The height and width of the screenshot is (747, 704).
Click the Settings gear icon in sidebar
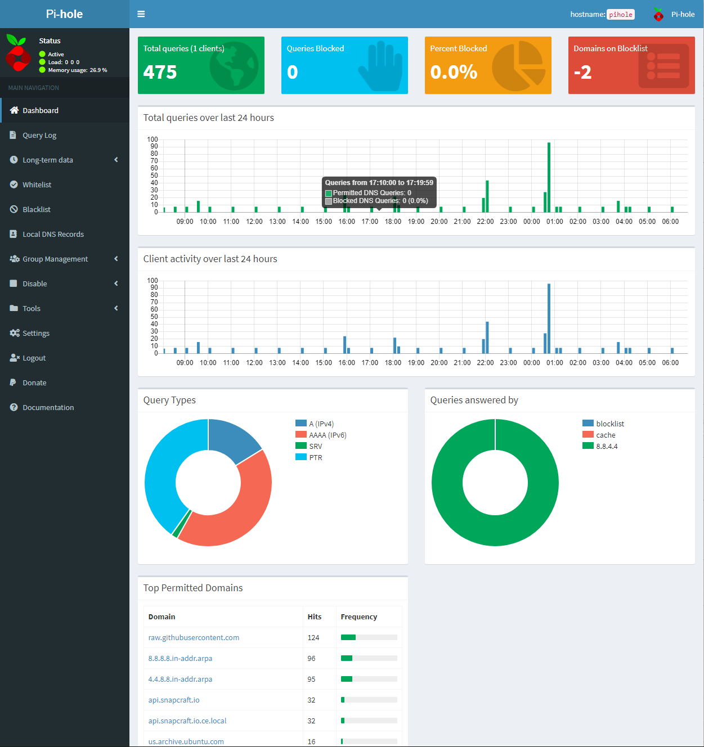pyautogui.click(x=14, y=333)
